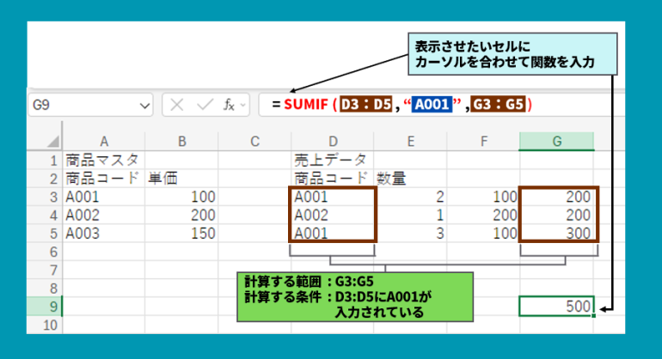Image resolution: width=662 pixels, height=359 pixels.
Task: Select cell D3 with A001
Action: click(331, 197)
